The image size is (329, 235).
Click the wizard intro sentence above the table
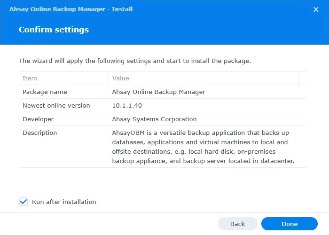click(134, 61)
